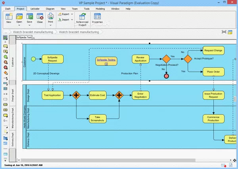The image size is (238, 169).
Task: Click the red end event circle
Action: click(x=166, y=75)
